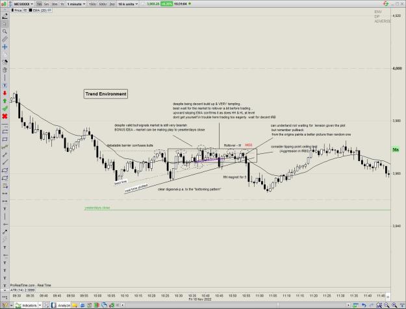Viewport: 406px width, 309px height.
Task: Click the zoom in magnifier at bottom right
Action: (x=394, y=306)
